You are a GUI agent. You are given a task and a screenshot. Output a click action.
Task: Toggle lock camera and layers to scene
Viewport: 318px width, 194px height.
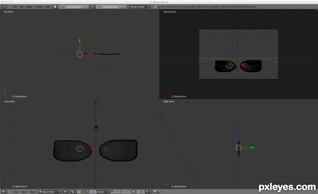(x=134, y=192)
